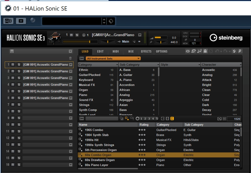This screenshot has width=251, height=173.
Task: Switch to the MIX tab
Action: (131, 51)
